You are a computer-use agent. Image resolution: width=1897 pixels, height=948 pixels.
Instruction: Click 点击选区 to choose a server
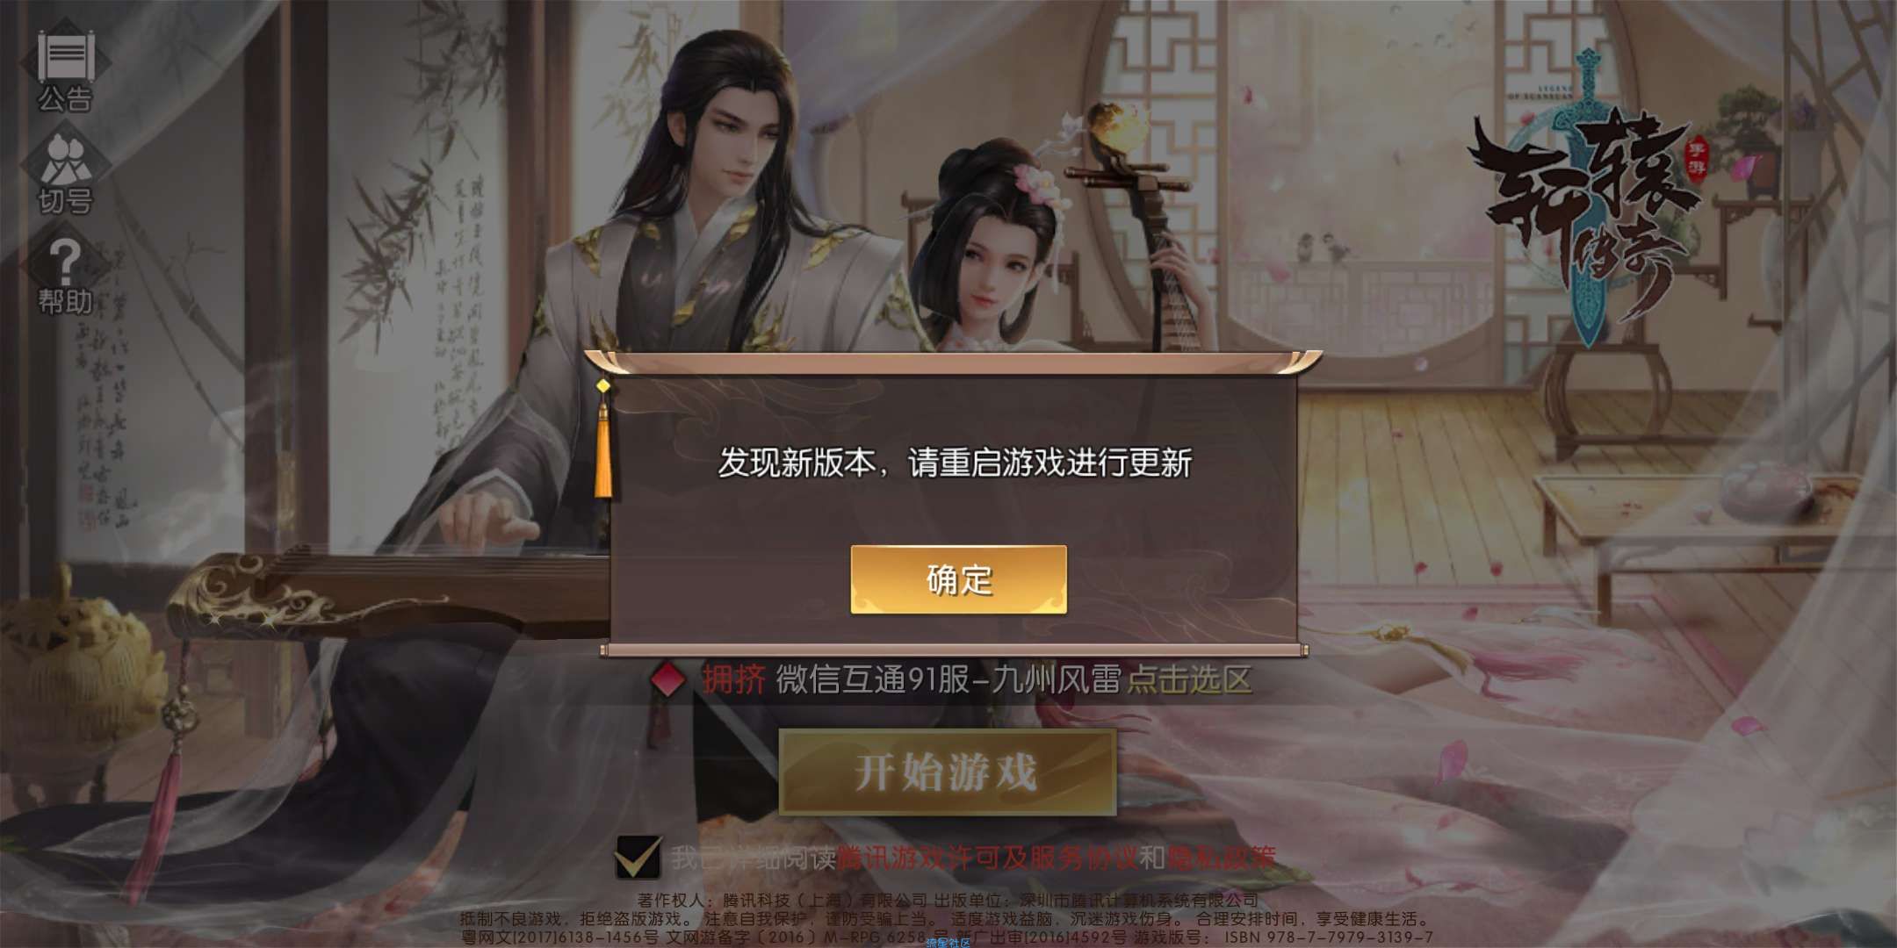pyautogui.click(x=1189, y=680)
